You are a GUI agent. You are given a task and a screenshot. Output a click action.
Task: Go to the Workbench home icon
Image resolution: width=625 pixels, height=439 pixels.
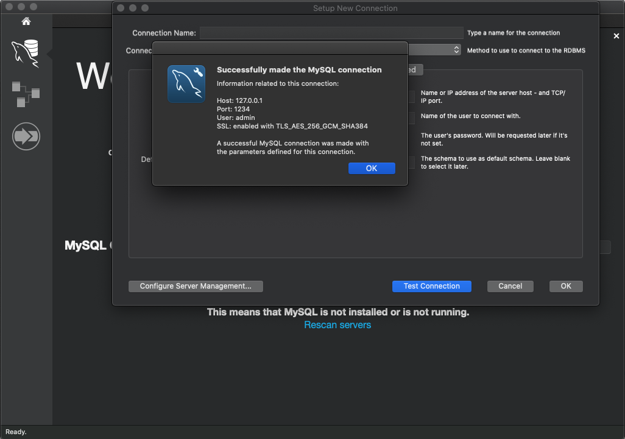coord(26,21)
